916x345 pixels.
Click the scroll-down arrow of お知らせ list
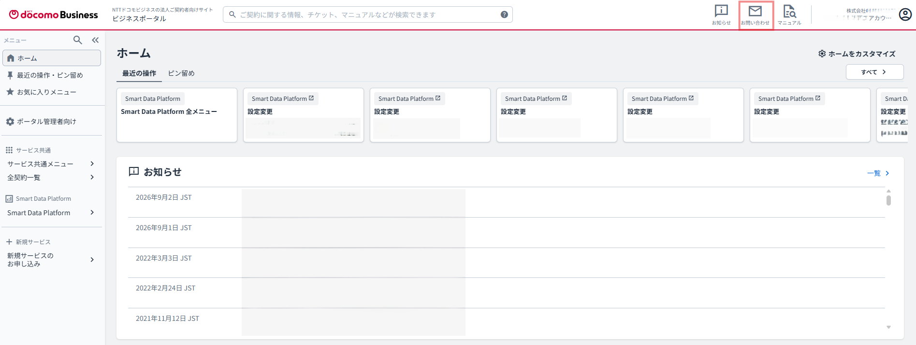[888, 327]
